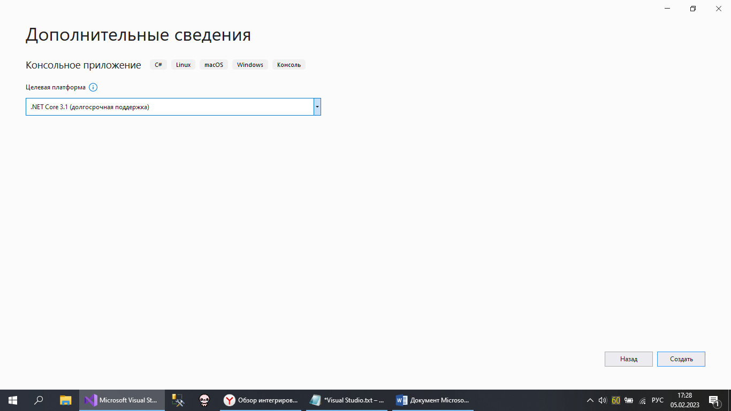This screenshot has height=411, width=731.
Task: Expand the hidden system tray icons chevron
Action: 590,400
